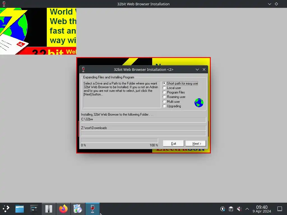Open the KDE application launcher
Image resolution: width=287 pixels, height=215 pixels.
tap(6, 209)
